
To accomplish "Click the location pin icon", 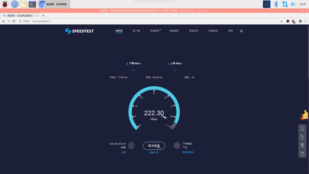I will (x=131, y=146).
